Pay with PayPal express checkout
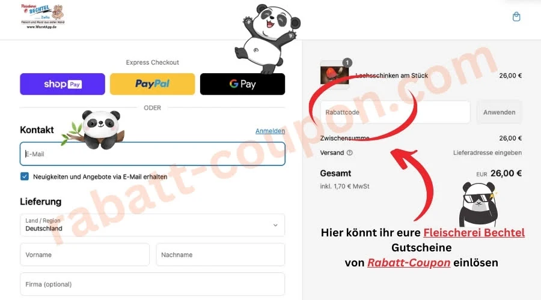This screenshot has width=541, height=300. point(152,84)
